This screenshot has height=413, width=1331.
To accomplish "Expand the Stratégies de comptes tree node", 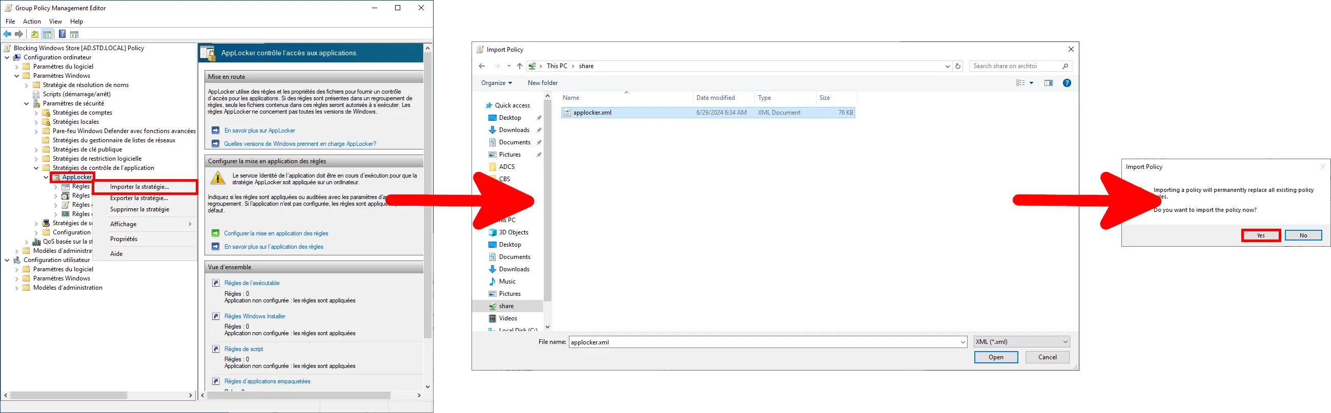I will tap(36, 113).
